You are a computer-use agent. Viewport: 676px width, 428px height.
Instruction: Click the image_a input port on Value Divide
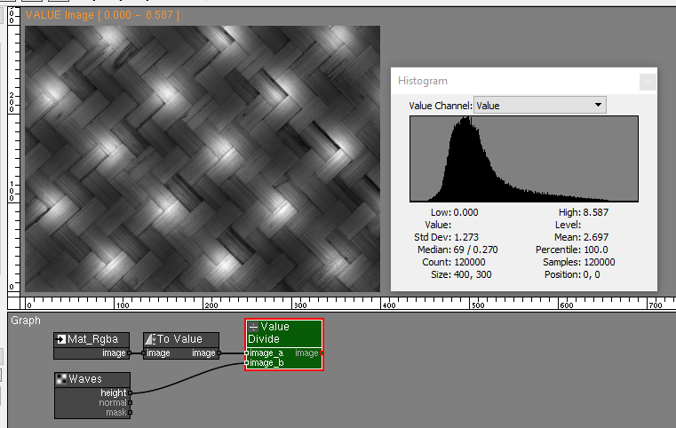coord(247,353)
